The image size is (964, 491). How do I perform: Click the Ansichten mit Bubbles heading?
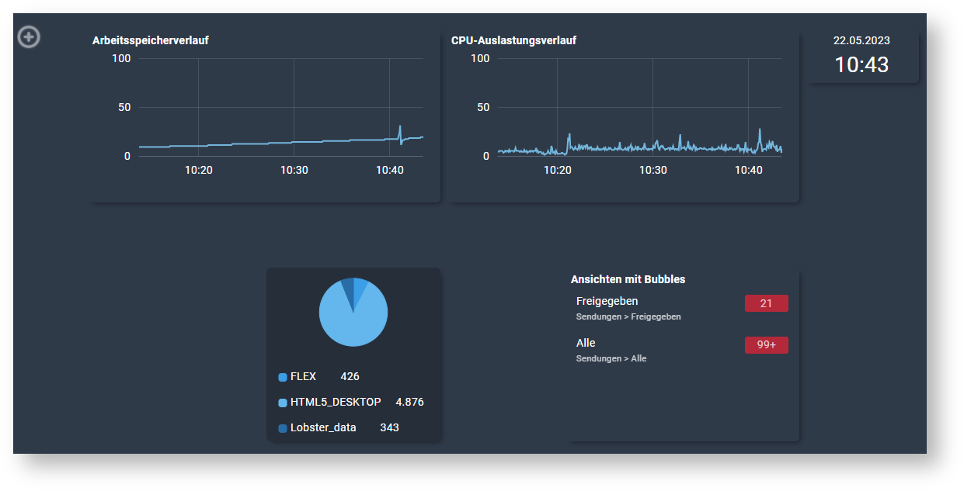pyautogui.click(x=628, y=279)
